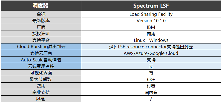This screenshot has height=103, width=222.
Task: Select the Version 10.1.0 cell
Action: click(x=151, y=21)
